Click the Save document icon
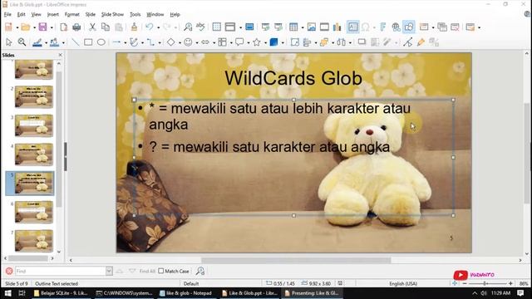The image size is (532, 299). coord(42,27)
